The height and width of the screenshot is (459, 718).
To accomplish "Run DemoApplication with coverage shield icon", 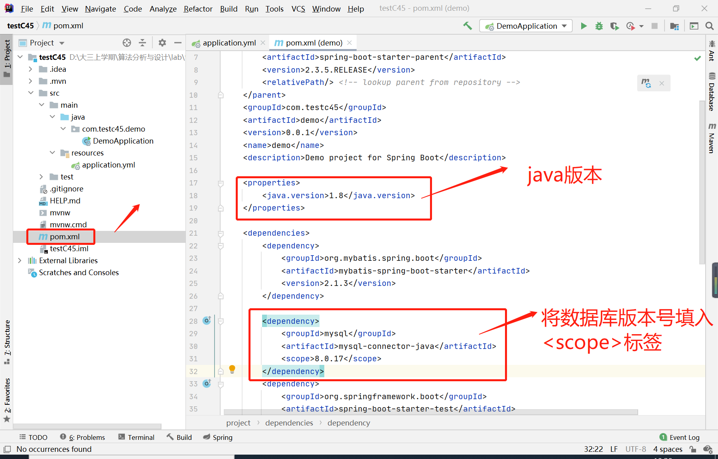I will (x=614, y=26).
